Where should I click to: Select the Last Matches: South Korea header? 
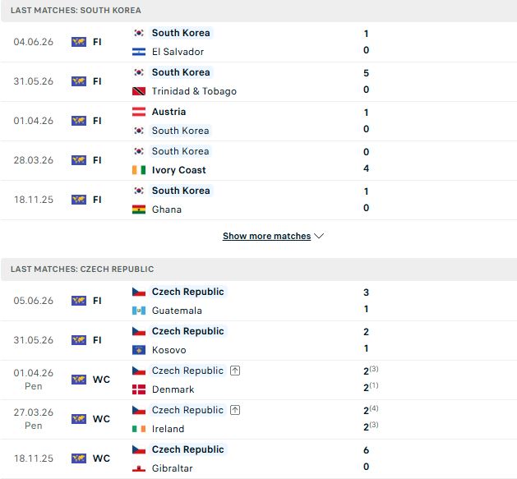[x=258, y=11]
